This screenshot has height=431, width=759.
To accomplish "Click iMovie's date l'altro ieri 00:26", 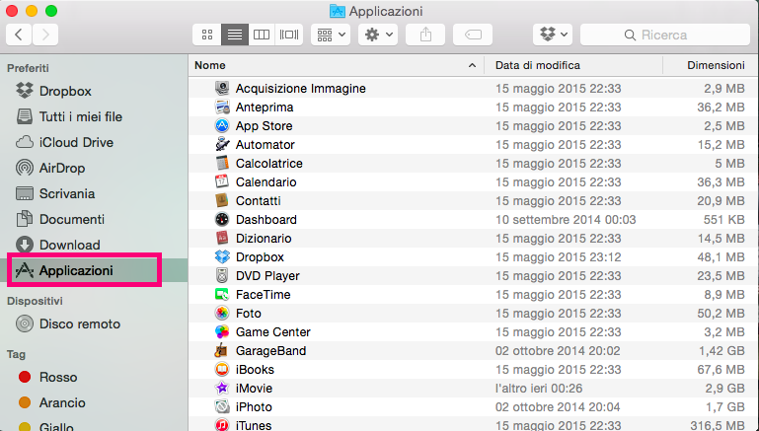I will coord(539,388).
